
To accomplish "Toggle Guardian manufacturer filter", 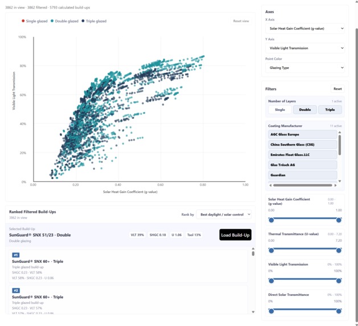I will click(x=303, y=175).
